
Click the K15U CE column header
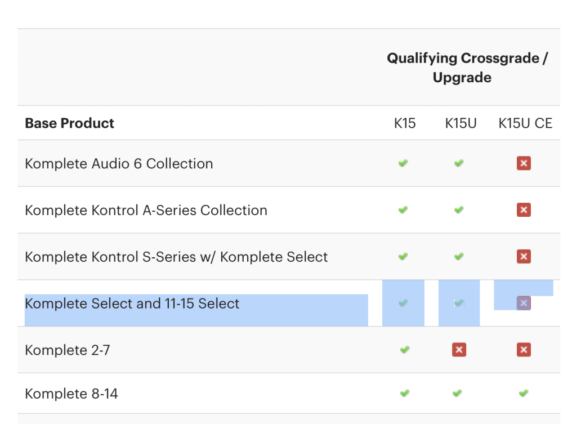click(525, 123)
